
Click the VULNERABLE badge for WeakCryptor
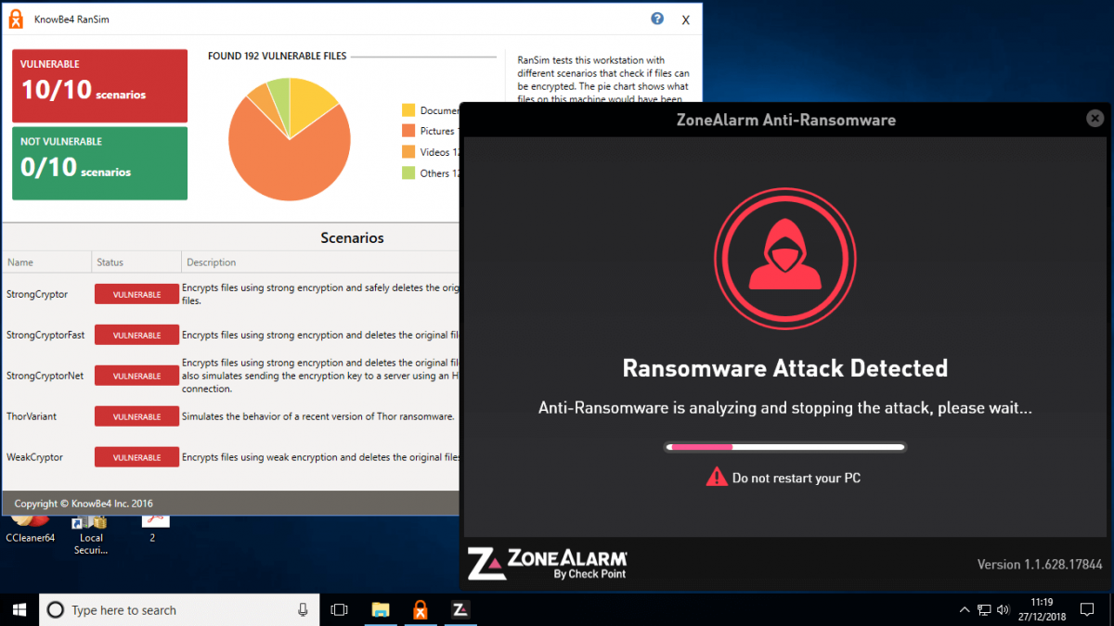(x=136, y=456)
